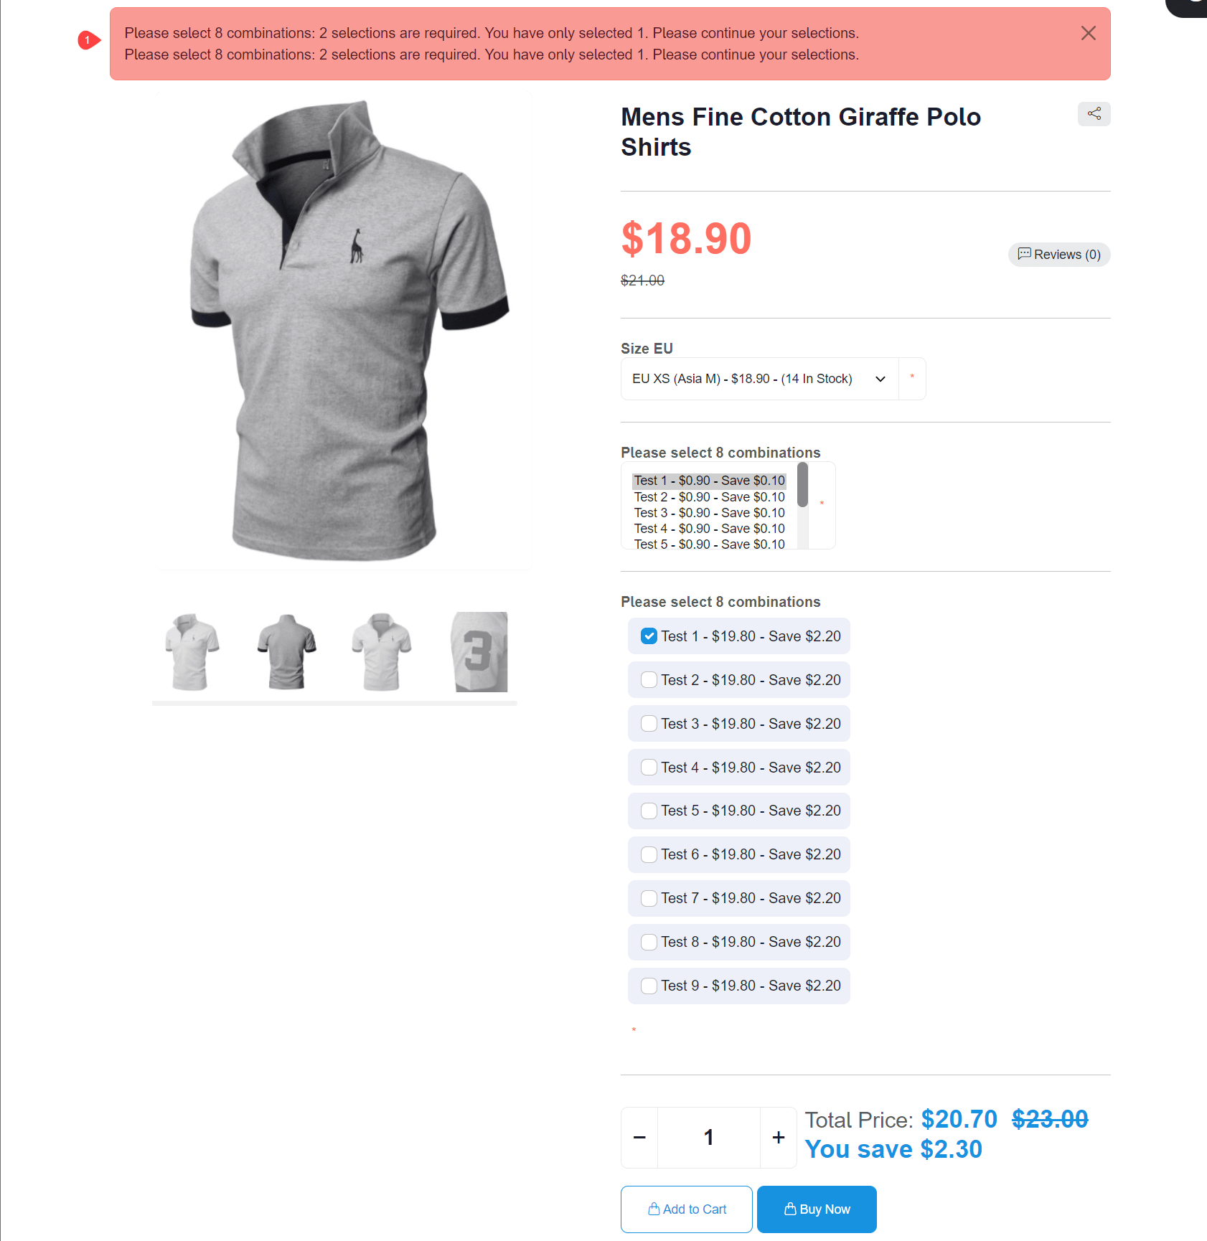Grab the combinations list box scrollbar
The image size is (1207, 1241).
click(x=802, y=485)
